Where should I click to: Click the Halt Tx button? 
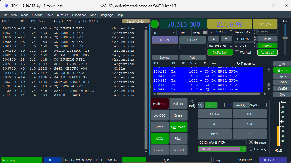pyautogui.click(x=178, y=104)
